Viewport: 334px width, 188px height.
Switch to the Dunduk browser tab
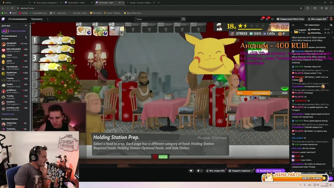tap(141, 3)
